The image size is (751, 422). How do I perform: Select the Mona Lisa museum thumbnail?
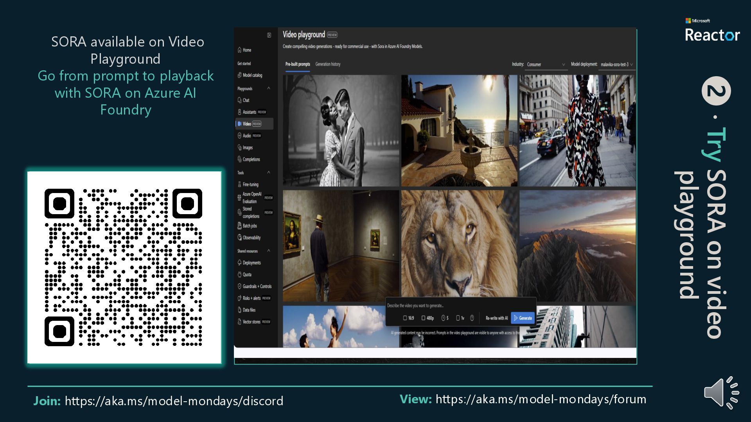point(341,246)
